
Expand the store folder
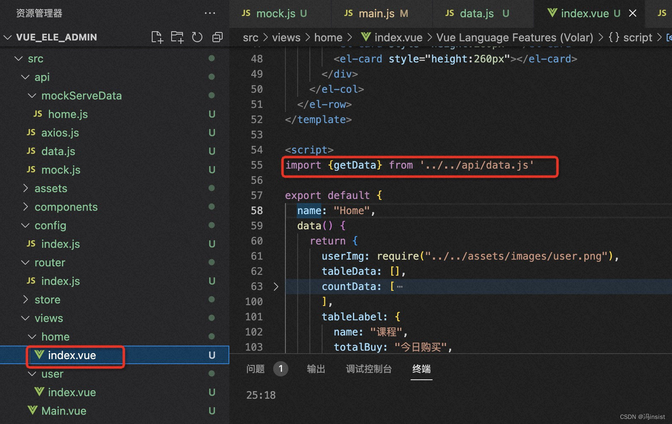tap(25, 300)
